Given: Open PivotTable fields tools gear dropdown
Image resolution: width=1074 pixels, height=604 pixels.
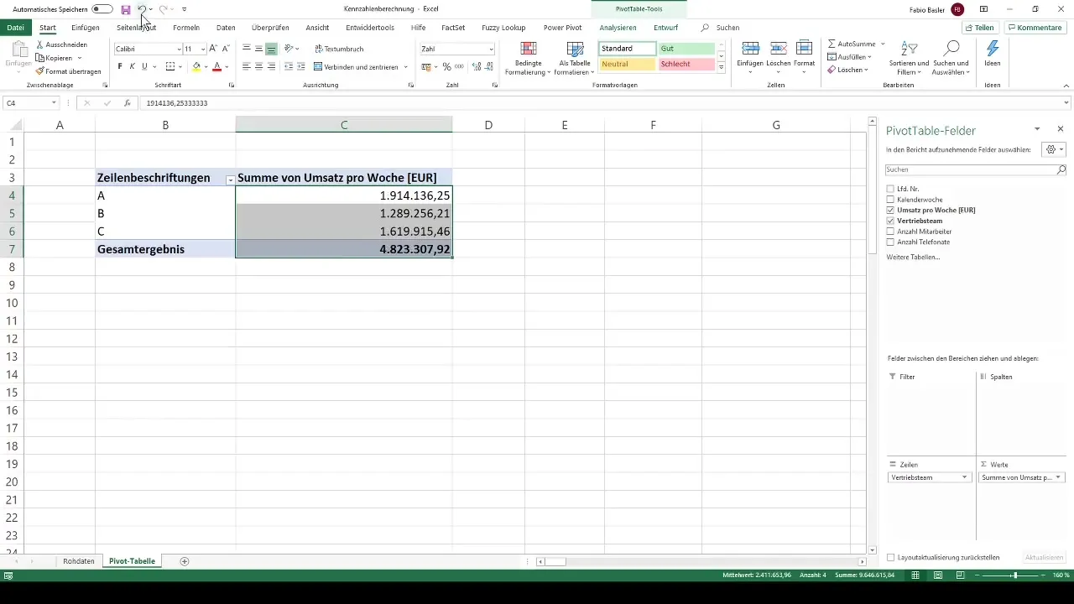Looking at the screenshot, I should point(1053,149).
